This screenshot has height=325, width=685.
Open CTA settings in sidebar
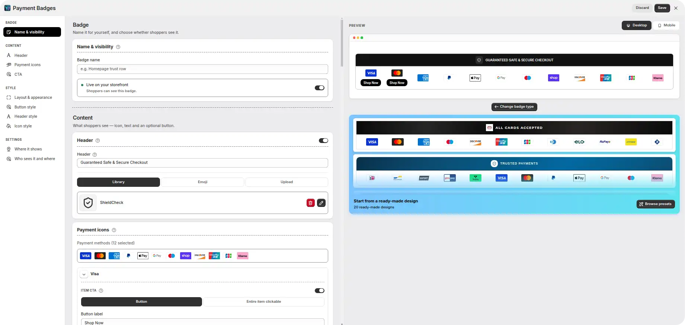(x=18, y=75)
